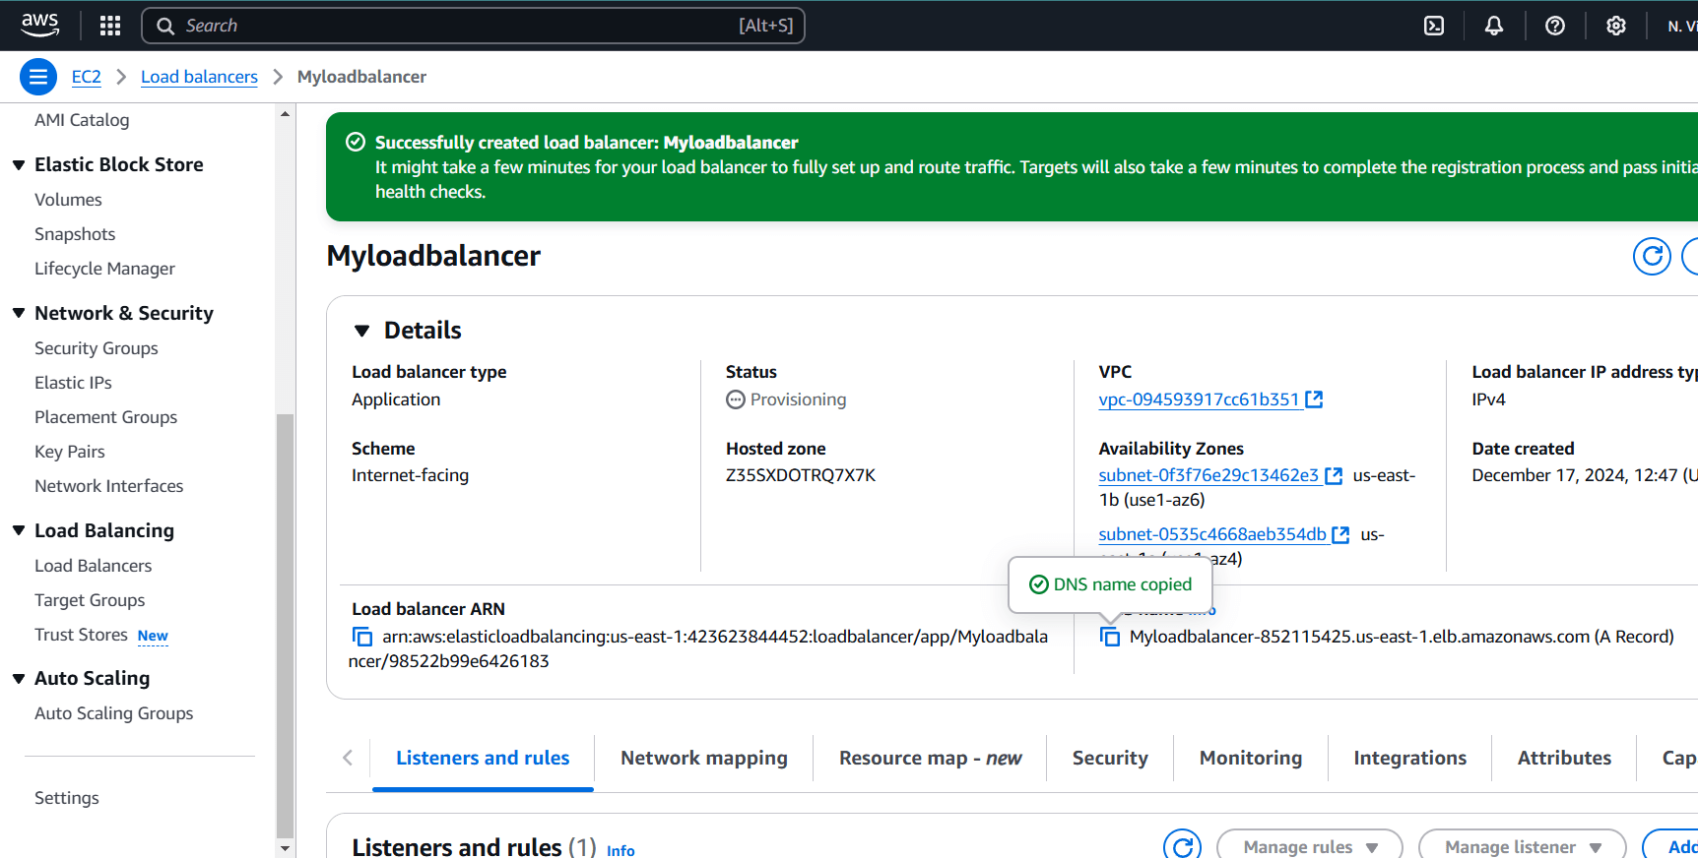Collapse the Elastic Block Store section

pyautogui.click(x=19, y=165)
